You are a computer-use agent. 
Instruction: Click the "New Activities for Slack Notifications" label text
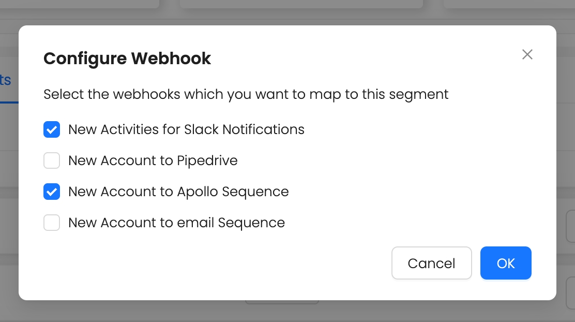click(186, 129)
